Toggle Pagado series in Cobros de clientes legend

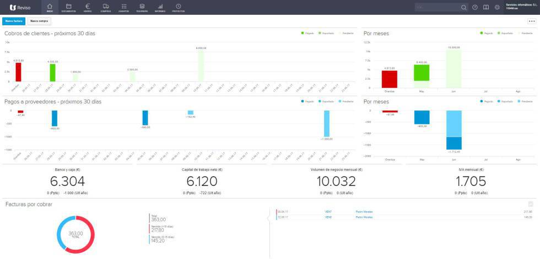305,33
